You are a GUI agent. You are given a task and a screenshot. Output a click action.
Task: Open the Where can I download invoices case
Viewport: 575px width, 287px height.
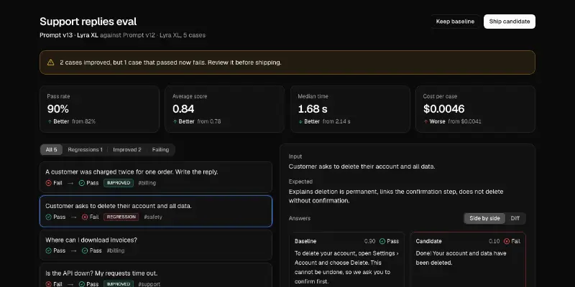click(156, 245)
